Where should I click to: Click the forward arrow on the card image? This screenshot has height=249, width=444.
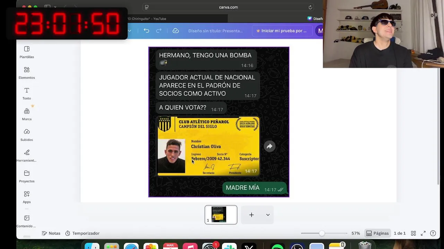[270, 146]
